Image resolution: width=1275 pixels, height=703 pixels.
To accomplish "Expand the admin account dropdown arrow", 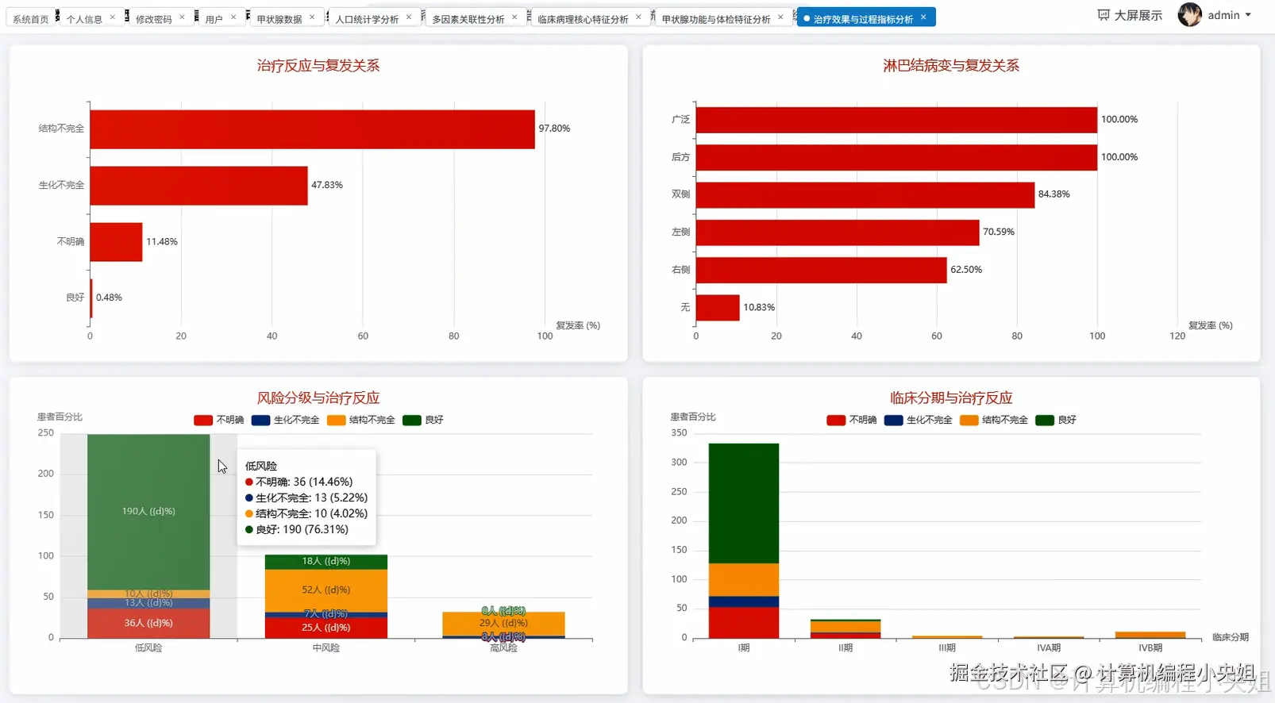I will pyautogui.click(x=1248, y=15).
